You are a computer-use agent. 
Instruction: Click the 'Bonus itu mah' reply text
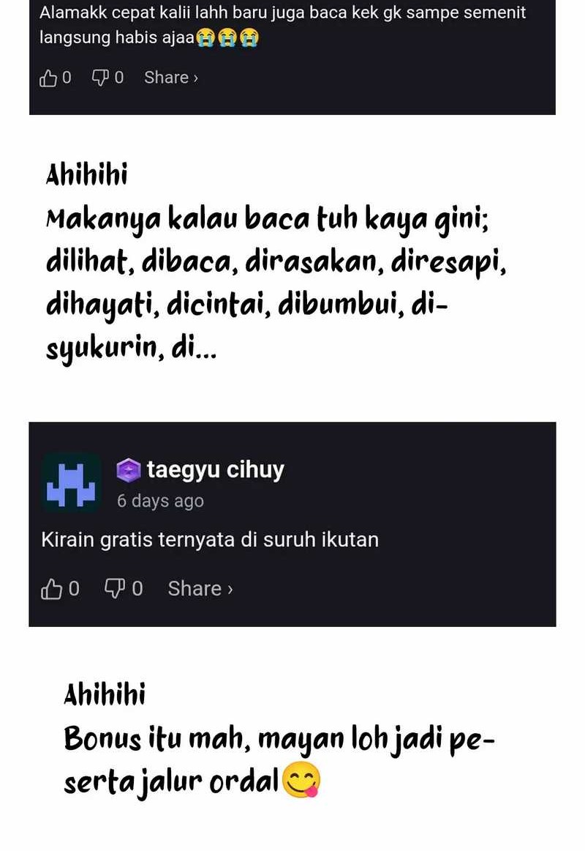(x=279, y=760)
